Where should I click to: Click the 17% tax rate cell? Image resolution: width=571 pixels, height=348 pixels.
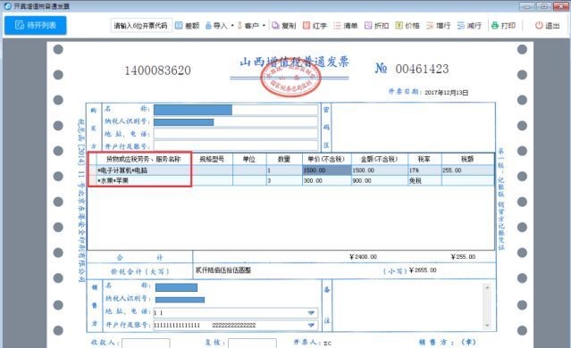click(424, 170)
